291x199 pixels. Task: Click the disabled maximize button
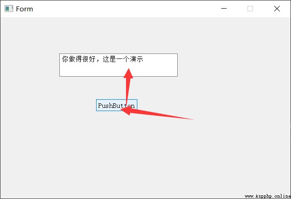(x=250, y=9)
